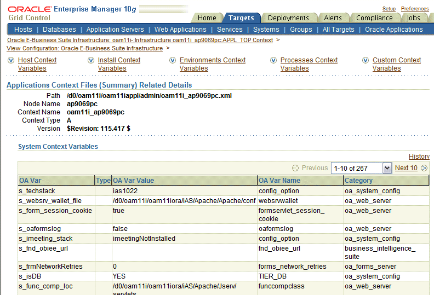The height and width of the screenshot is (295, 434).
Task: Click the business_intelligence_suite category cell
Action: click(387, 252)
